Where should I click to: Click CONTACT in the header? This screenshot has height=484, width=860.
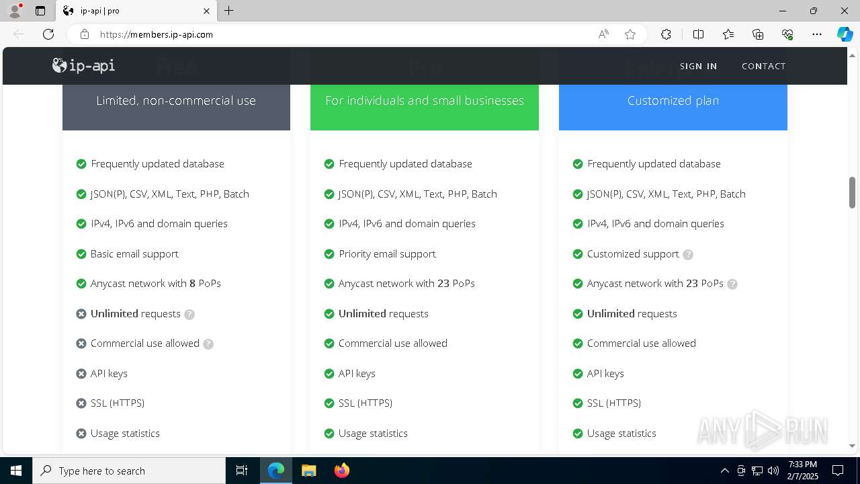click(763, 66)
